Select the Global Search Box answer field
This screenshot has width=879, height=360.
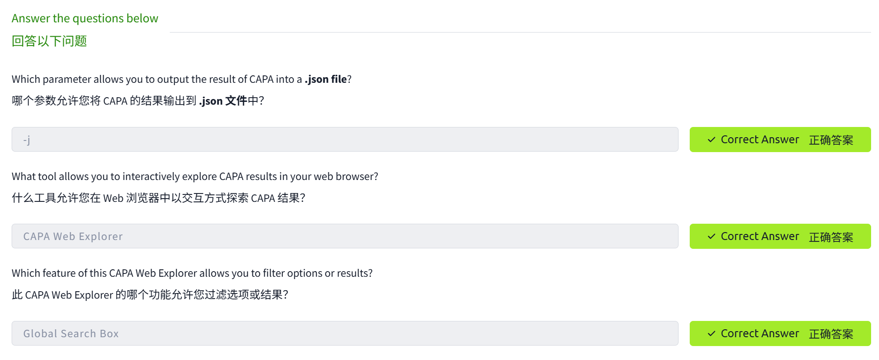click(x=345, y=333)
